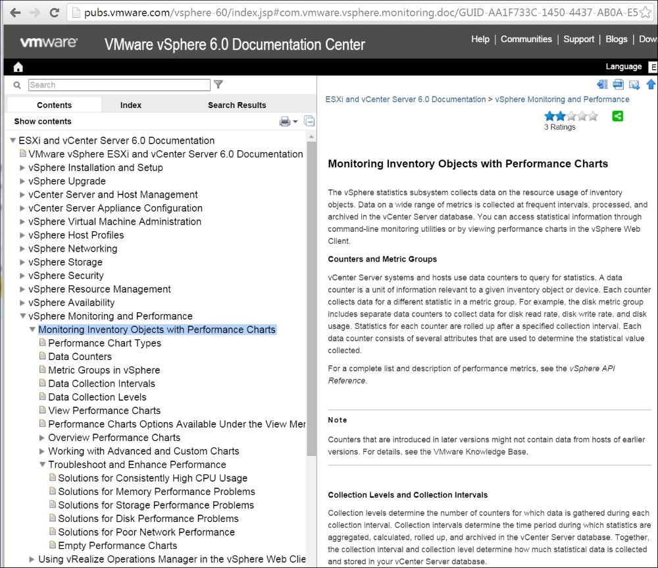Click the ESXi and vCenter Server 6.0 Documentation breadcrumb
Viewport: 658px width, 568px height.
tap(405, 99)
